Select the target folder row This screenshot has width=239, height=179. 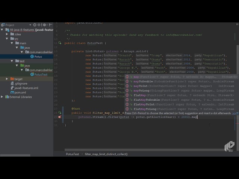coord(27,79)
